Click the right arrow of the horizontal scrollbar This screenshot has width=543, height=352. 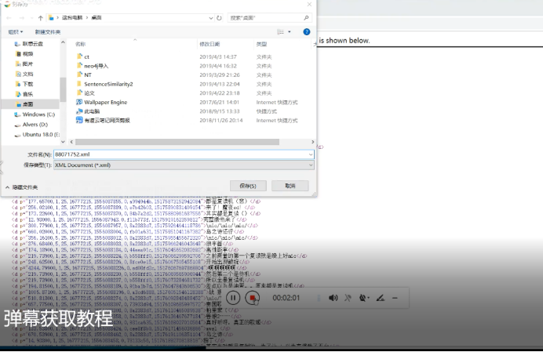(x=313, y=142)
